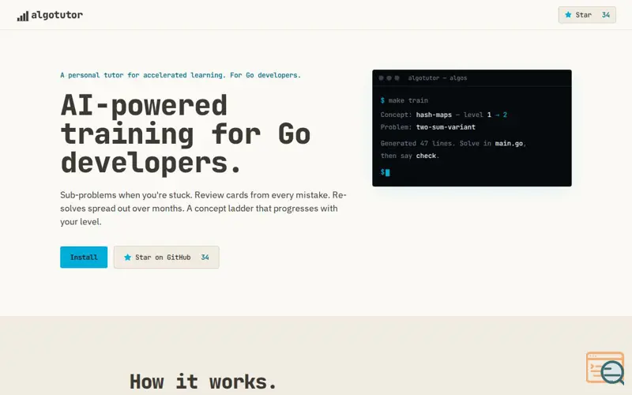Click the first terminal window dot
Image resolution: width=632 pixels, height=395 pixels.
click(x=381, y=77)
